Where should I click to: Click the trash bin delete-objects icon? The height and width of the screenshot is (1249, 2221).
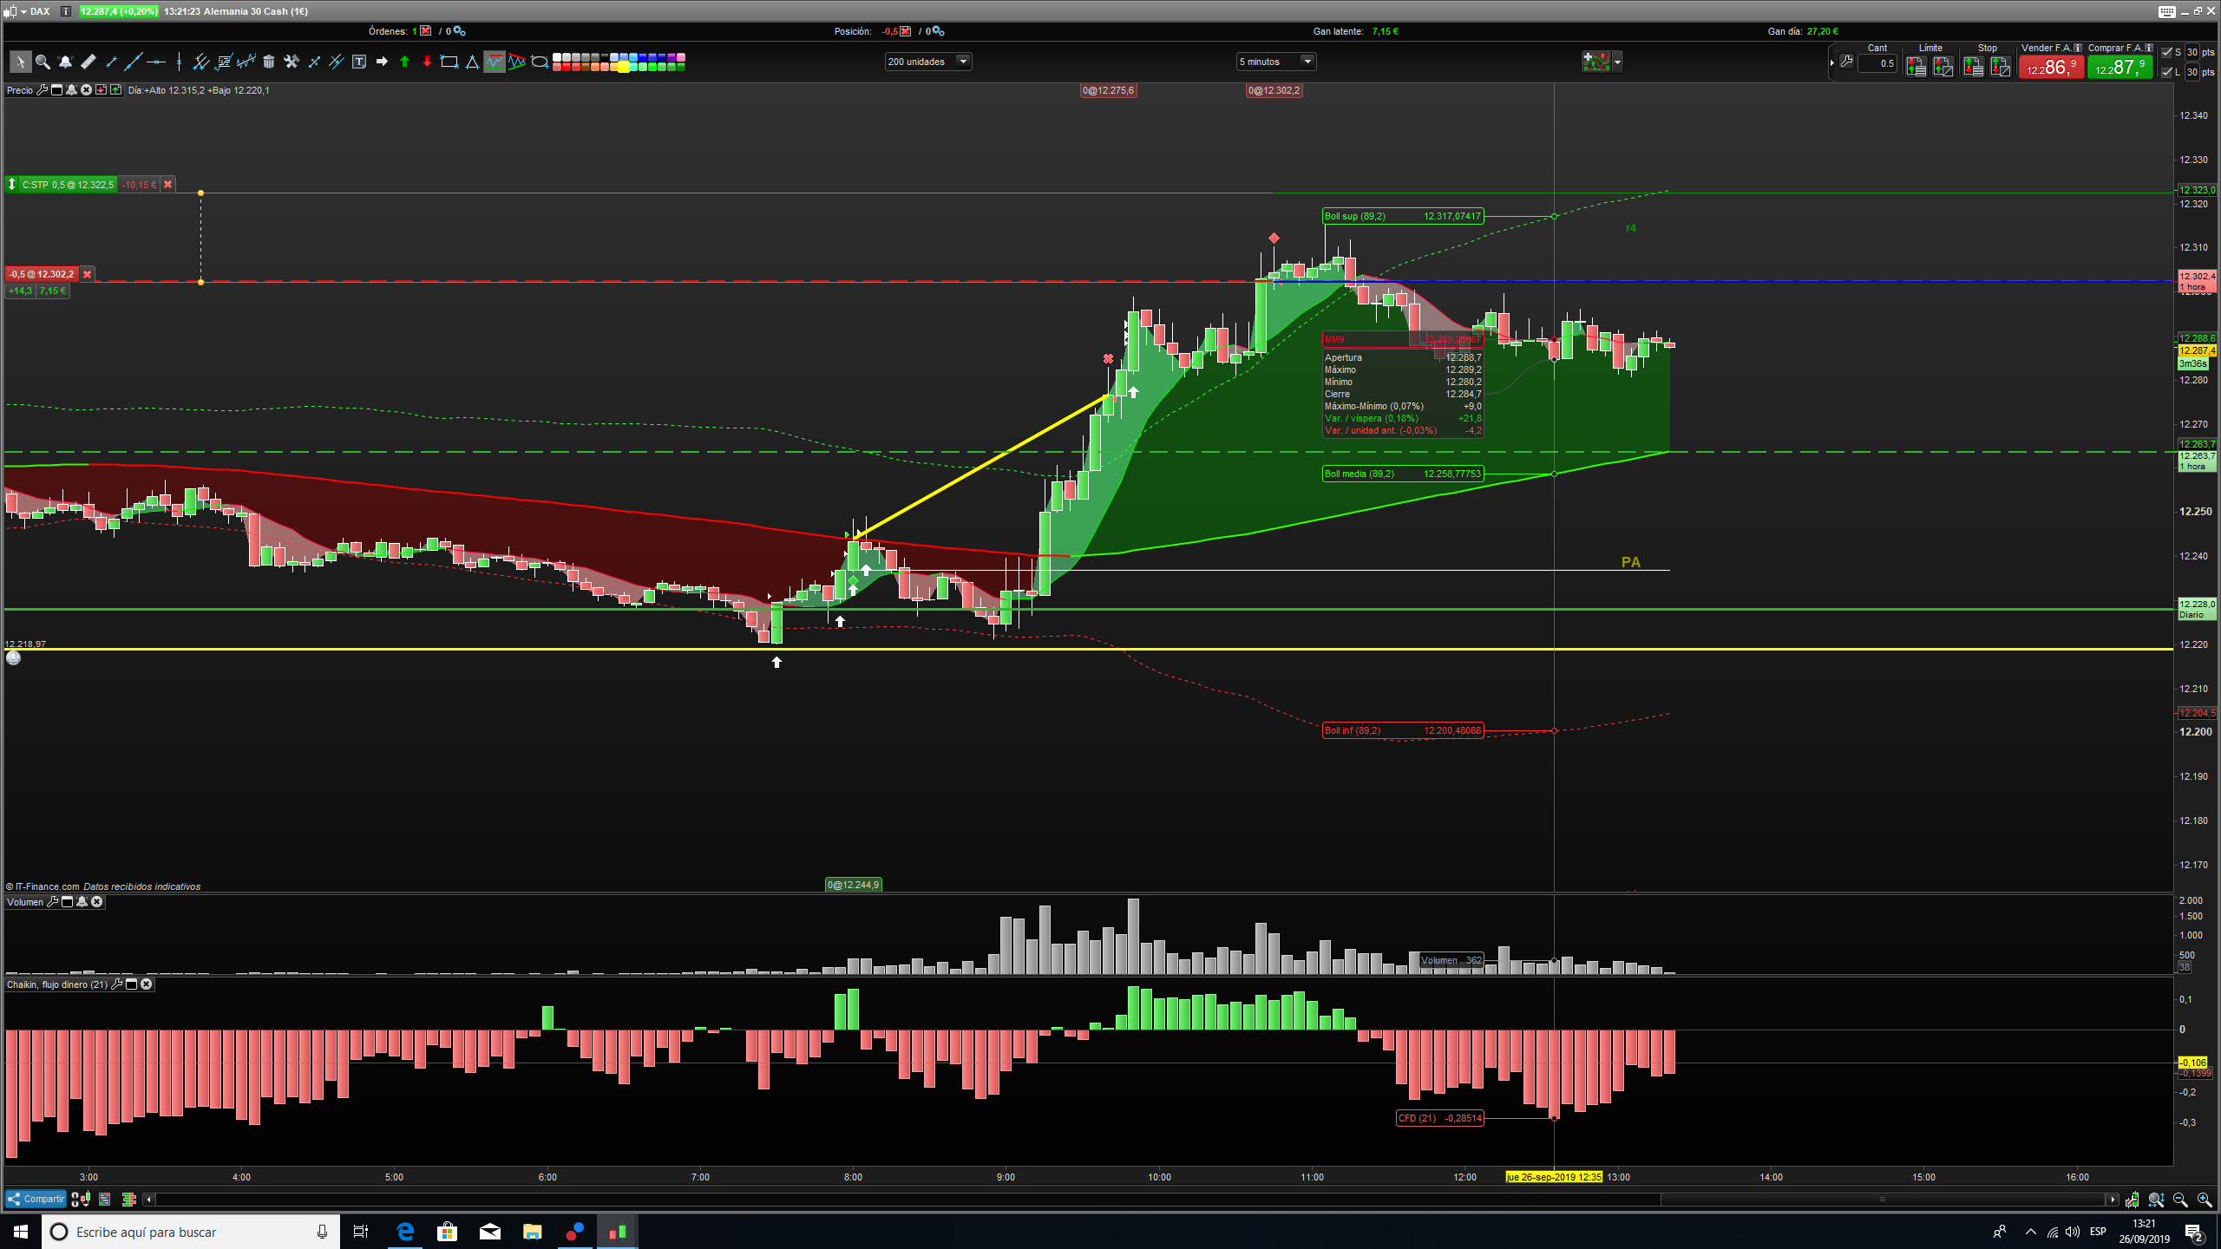(269, 62)
